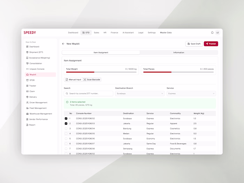Open the LE user avatar menu

click(x=218, y=33)
